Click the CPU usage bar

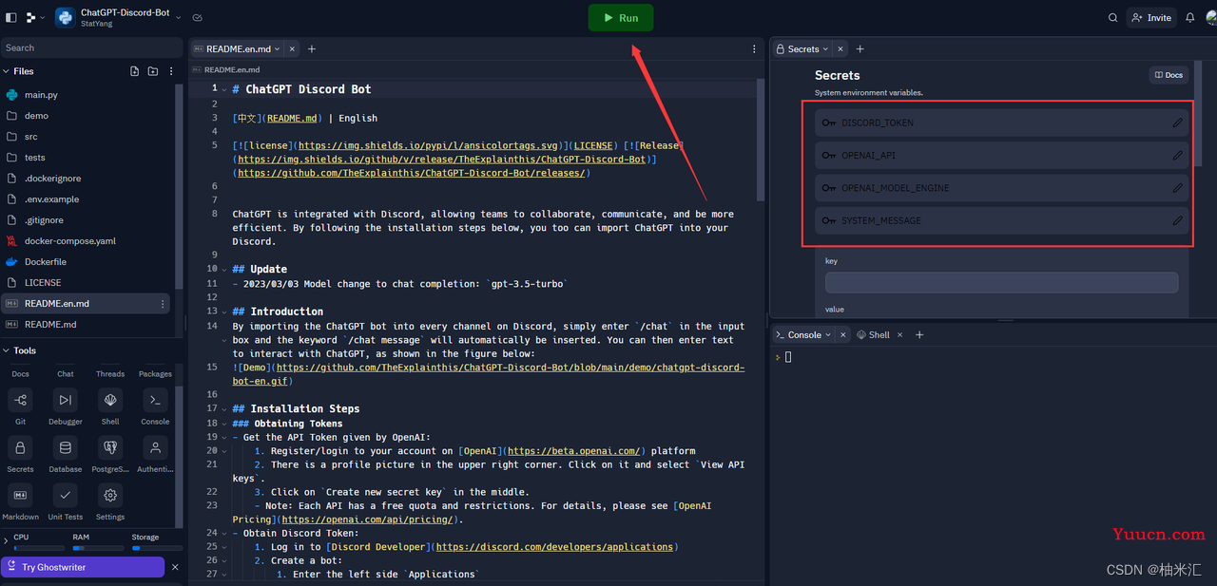click(x=37, y=548)
